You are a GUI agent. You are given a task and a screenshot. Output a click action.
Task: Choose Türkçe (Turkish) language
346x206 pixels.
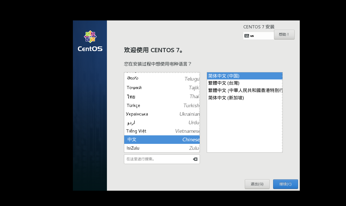click(x=162, y=106)
